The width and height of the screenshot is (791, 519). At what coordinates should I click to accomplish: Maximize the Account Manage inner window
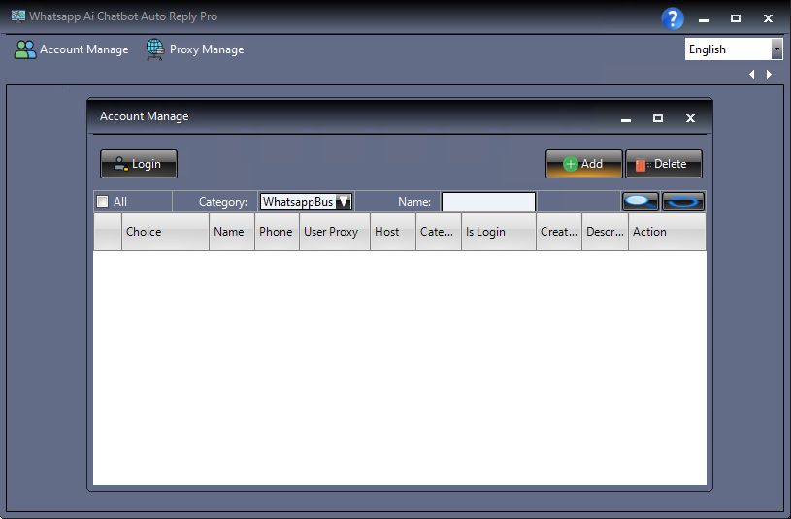(x=658, y=118)
